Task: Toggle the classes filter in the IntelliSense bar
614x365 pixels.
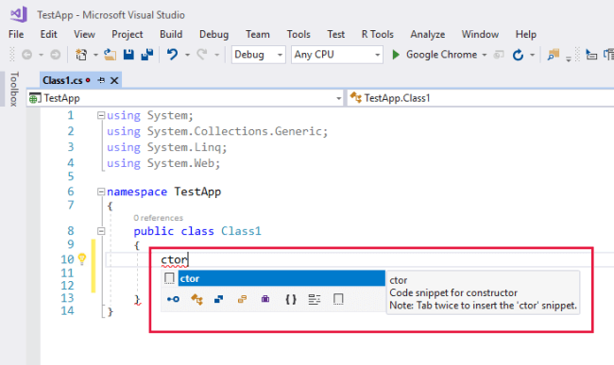Action: (196, 299)
